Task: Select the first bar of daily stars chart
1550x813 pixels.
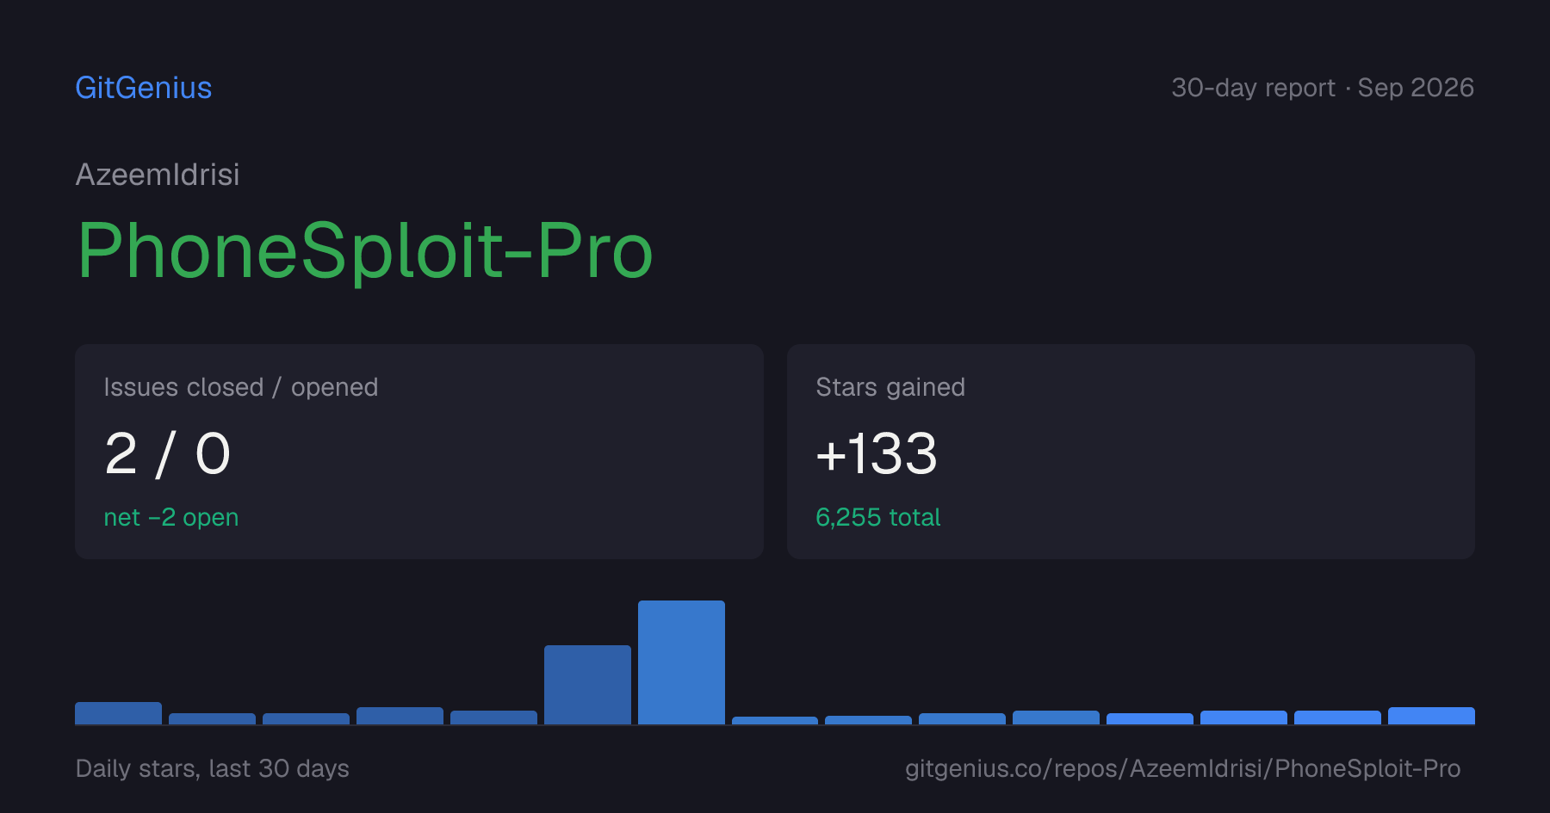Action: 118,713
